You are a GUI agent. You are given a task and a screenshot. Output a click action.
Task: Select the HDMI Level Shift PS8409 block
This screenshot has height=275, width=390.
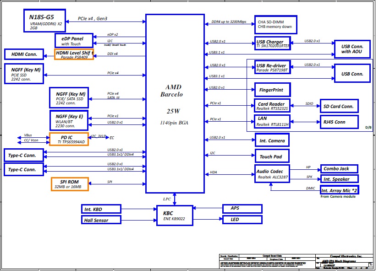(74, 54)
